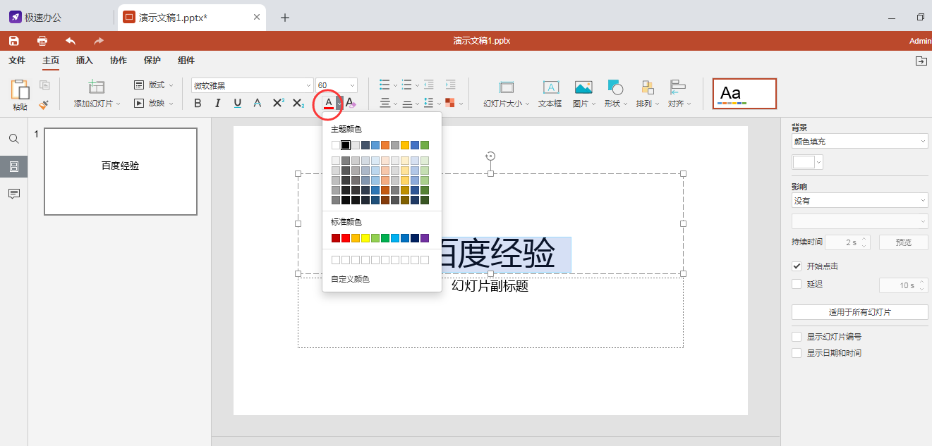Select the format painter brush icon
This screenshot has height=446, width=932.
click(44, 104)
